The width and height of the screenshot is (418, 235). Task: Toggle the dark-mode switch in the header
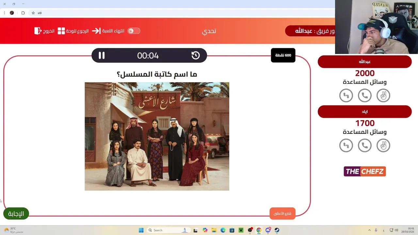tap(134, 31)
